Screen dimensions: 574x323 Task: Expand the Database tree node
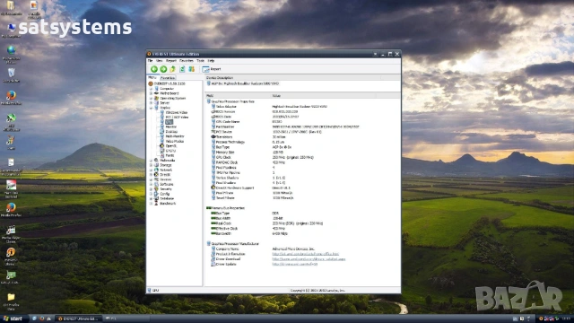pyautogui.click(x=151, y=198)
